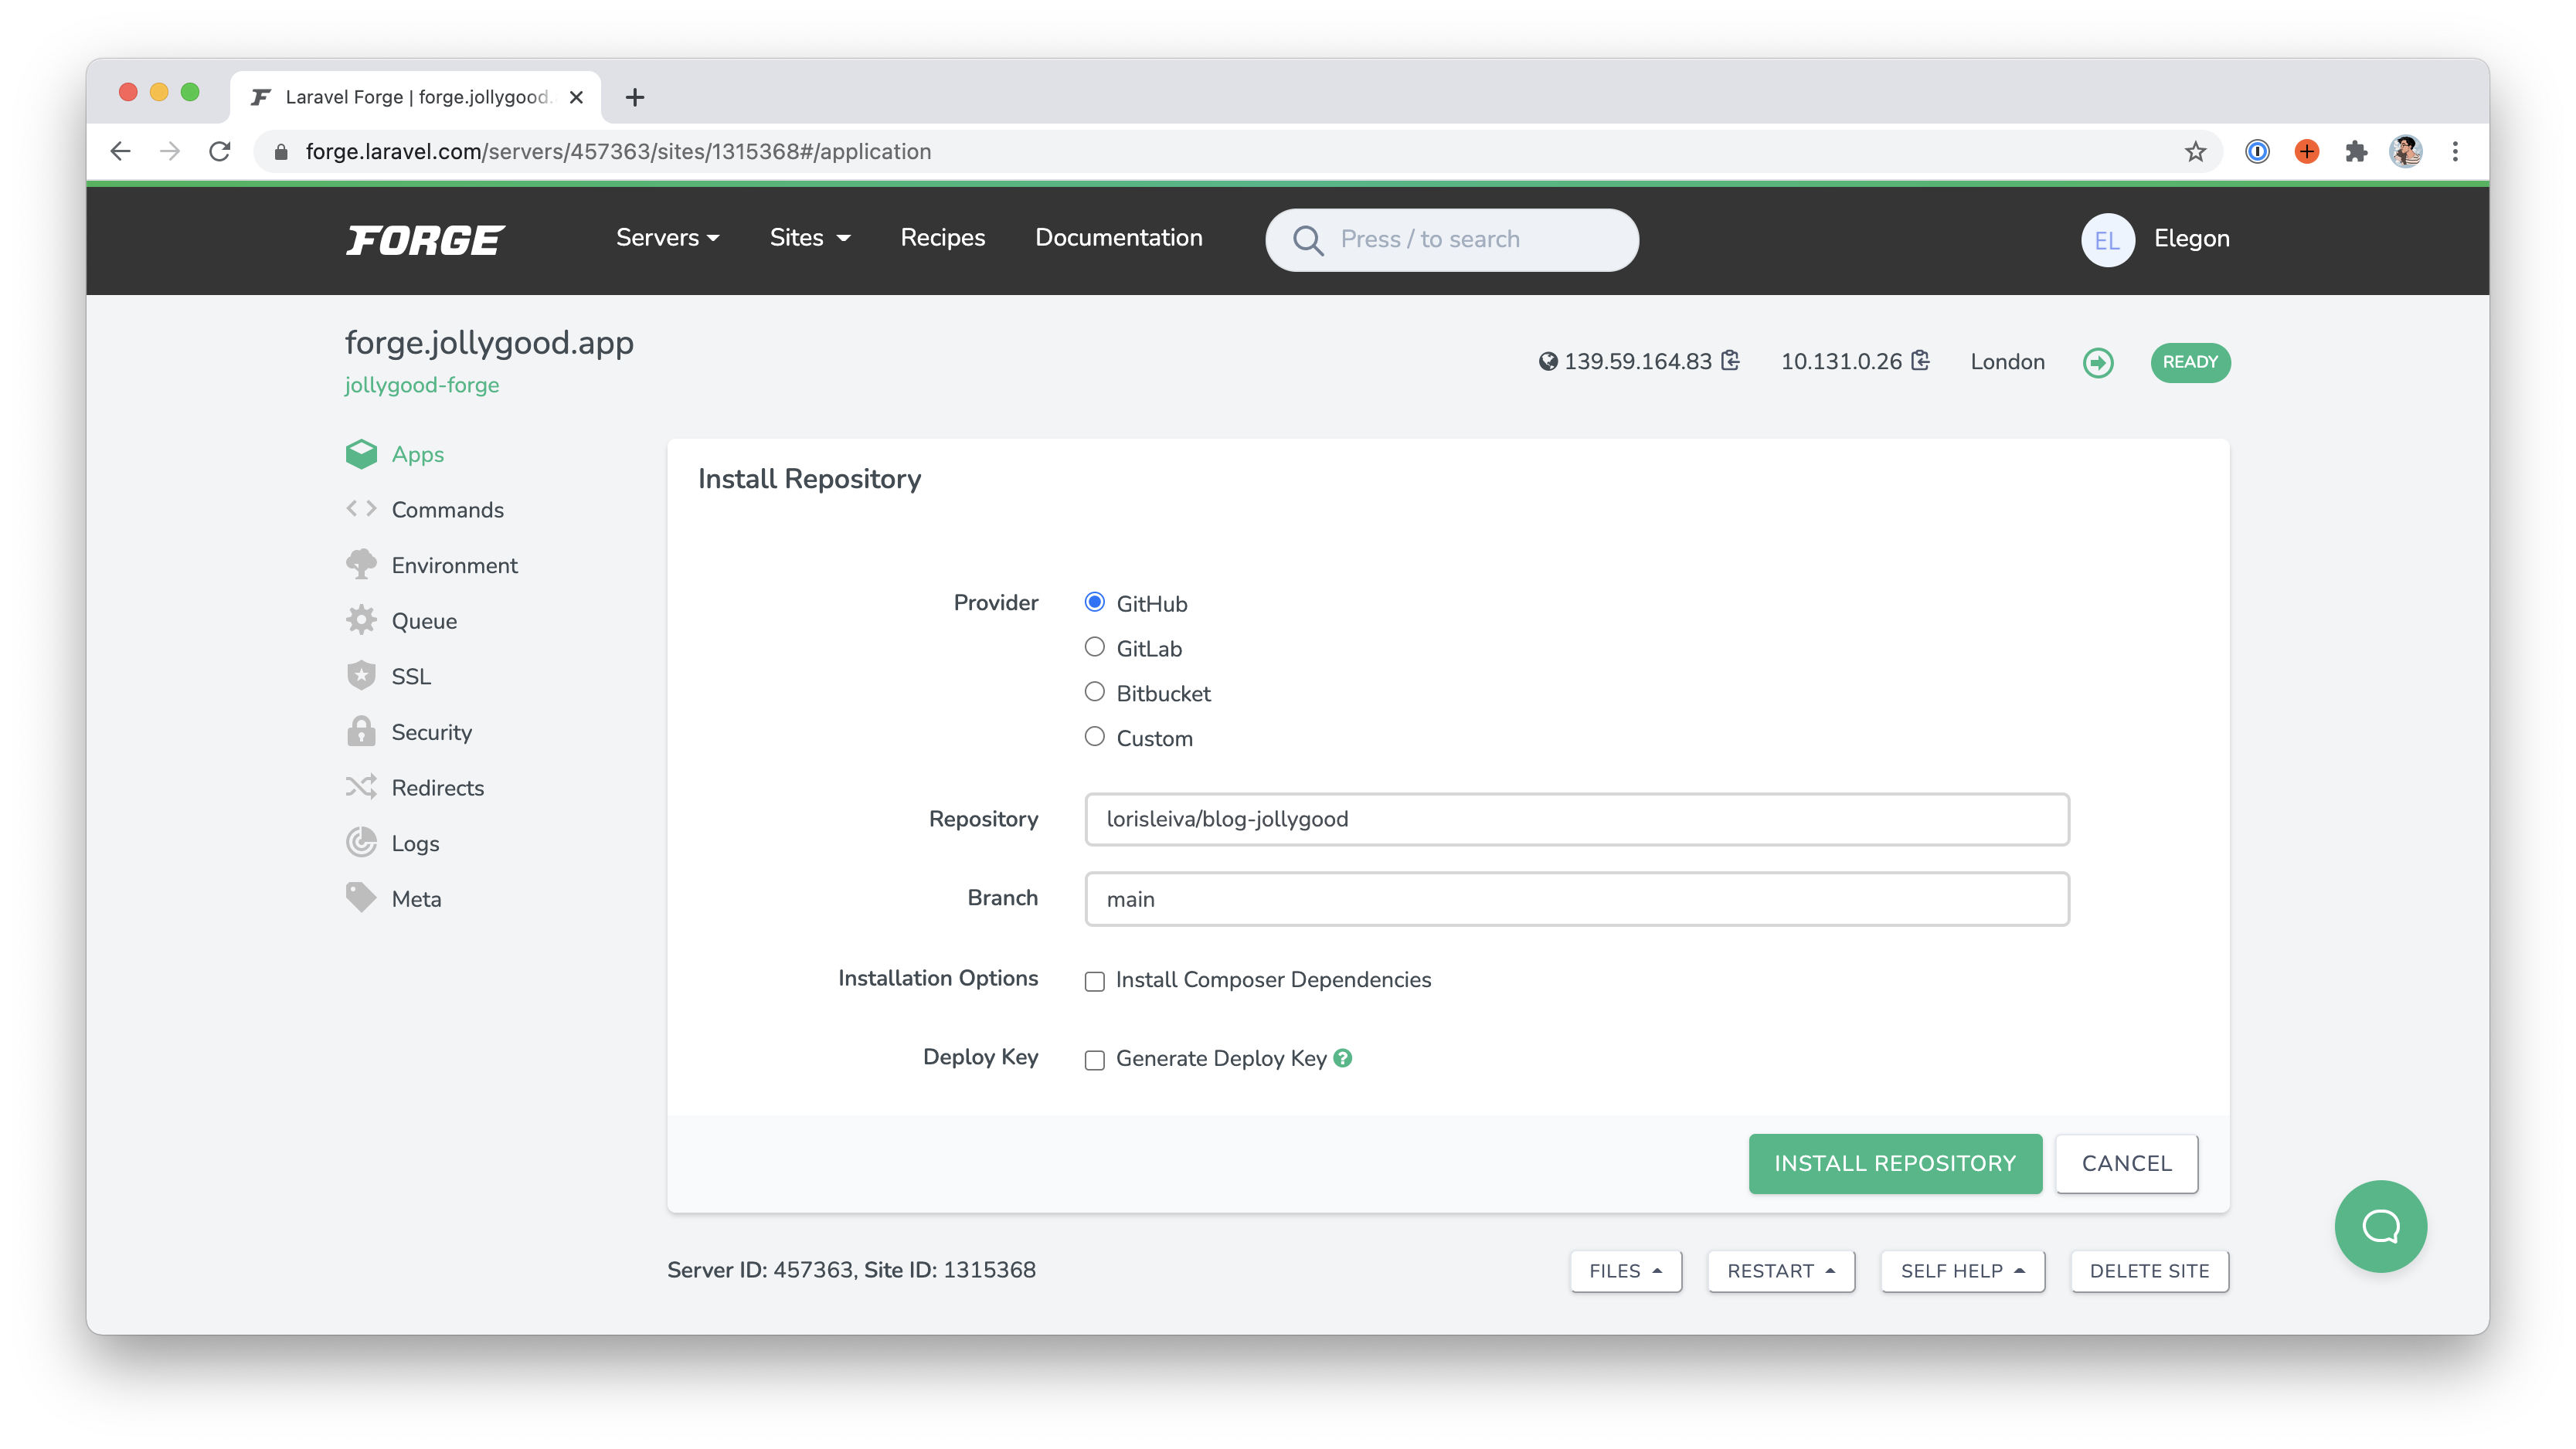2576x1449 pixels.
Task: Copy public IP 139.59.164.83 via clipboard icon
Action: [x=1731, y=361]
